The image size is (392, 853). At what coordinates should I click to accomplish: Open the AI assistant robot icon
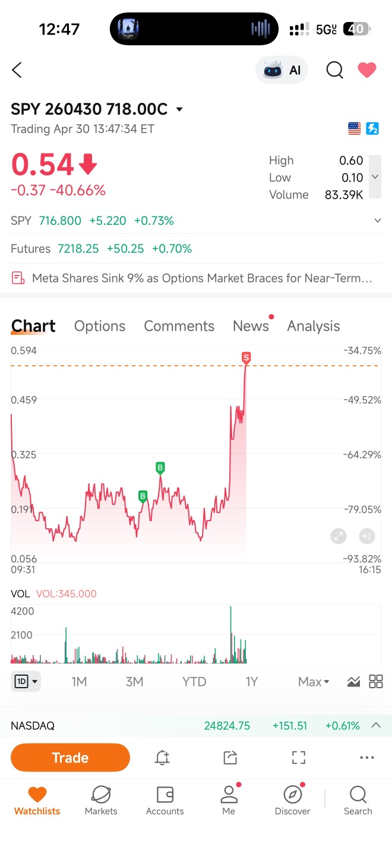pos(282,70)
